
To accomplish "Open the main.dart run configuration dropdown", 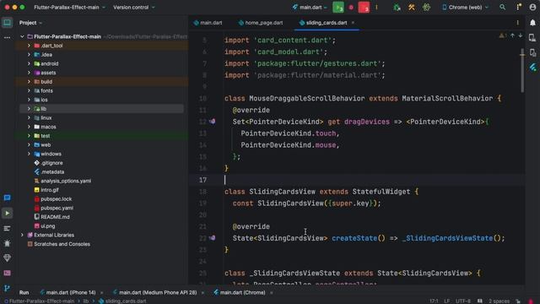I will tap(310, 8).
